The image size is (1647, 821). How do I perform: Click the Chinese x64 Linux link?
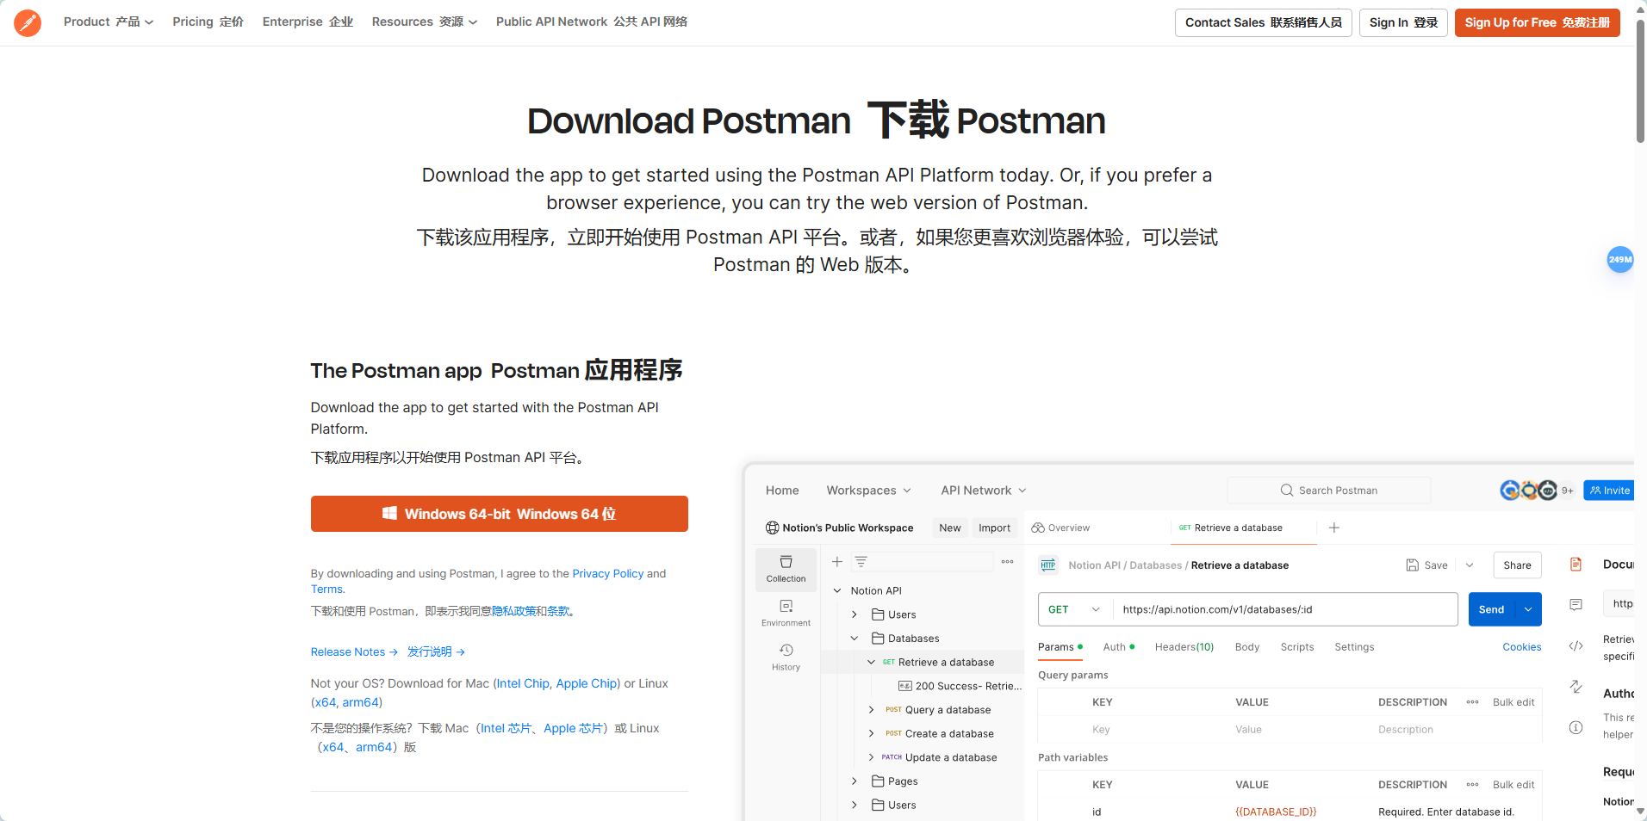[333, 747]
